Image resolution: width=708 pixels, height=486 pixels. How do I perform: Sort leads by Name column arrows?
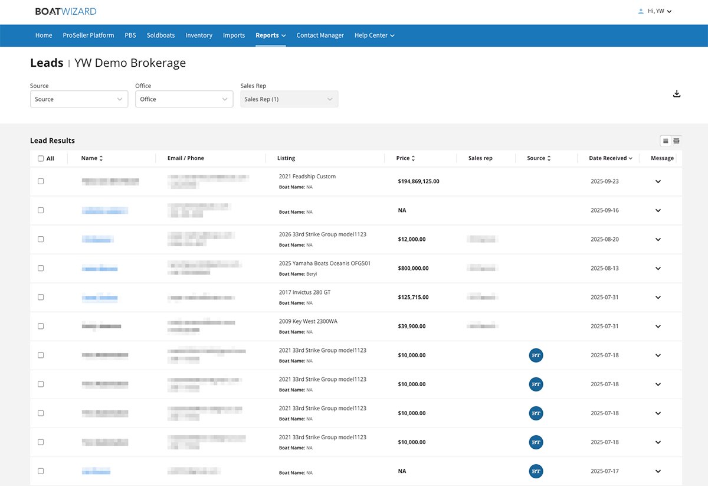coord(101,158)
